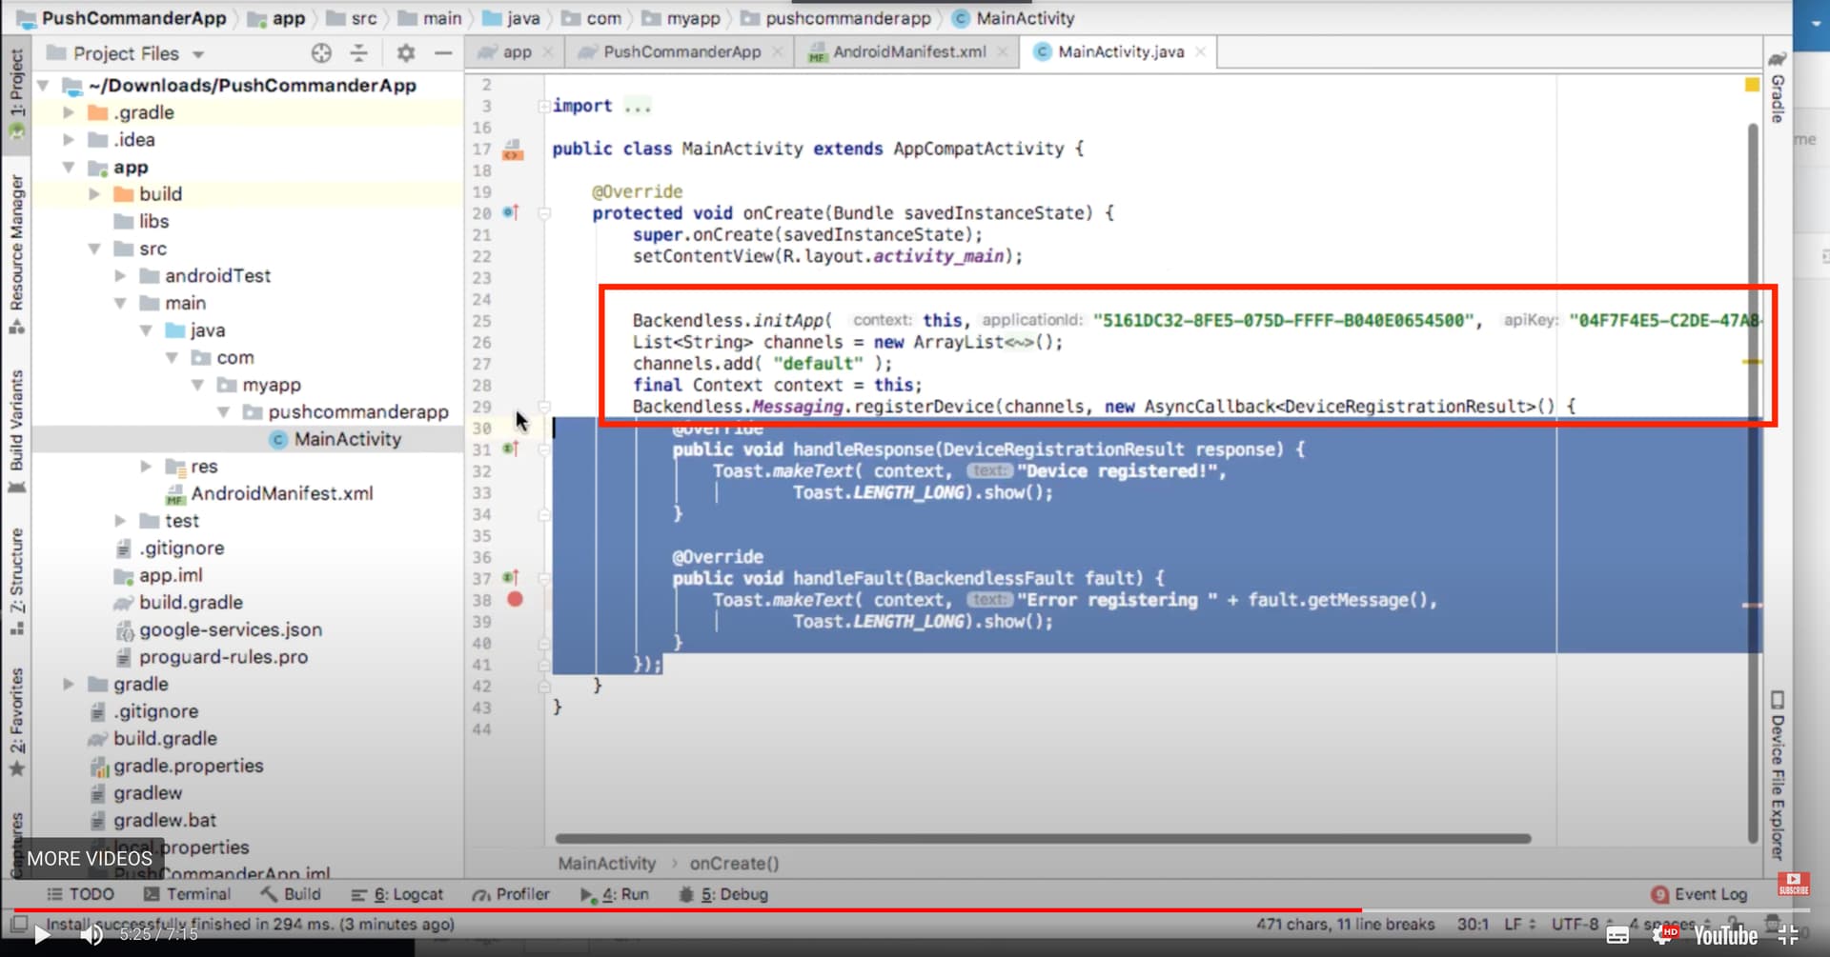Open Project panel settings gear
This screenshot has width=1830, height=957.
pos(406,53)
